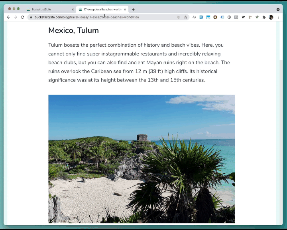Select the 17 exceptional beaches tab
Screen dimensions: 287x230
102,9
